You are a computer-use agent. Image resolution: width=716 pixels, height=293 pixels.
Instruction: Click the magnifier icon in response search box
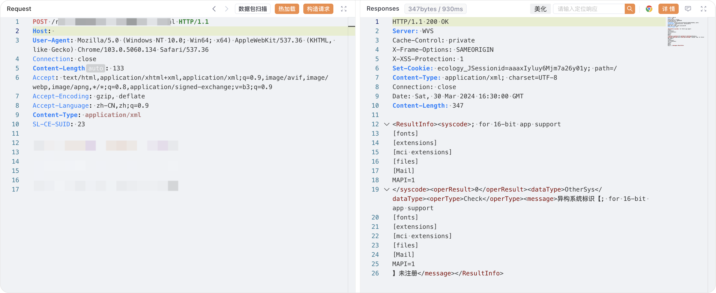[x=630, y=9]
